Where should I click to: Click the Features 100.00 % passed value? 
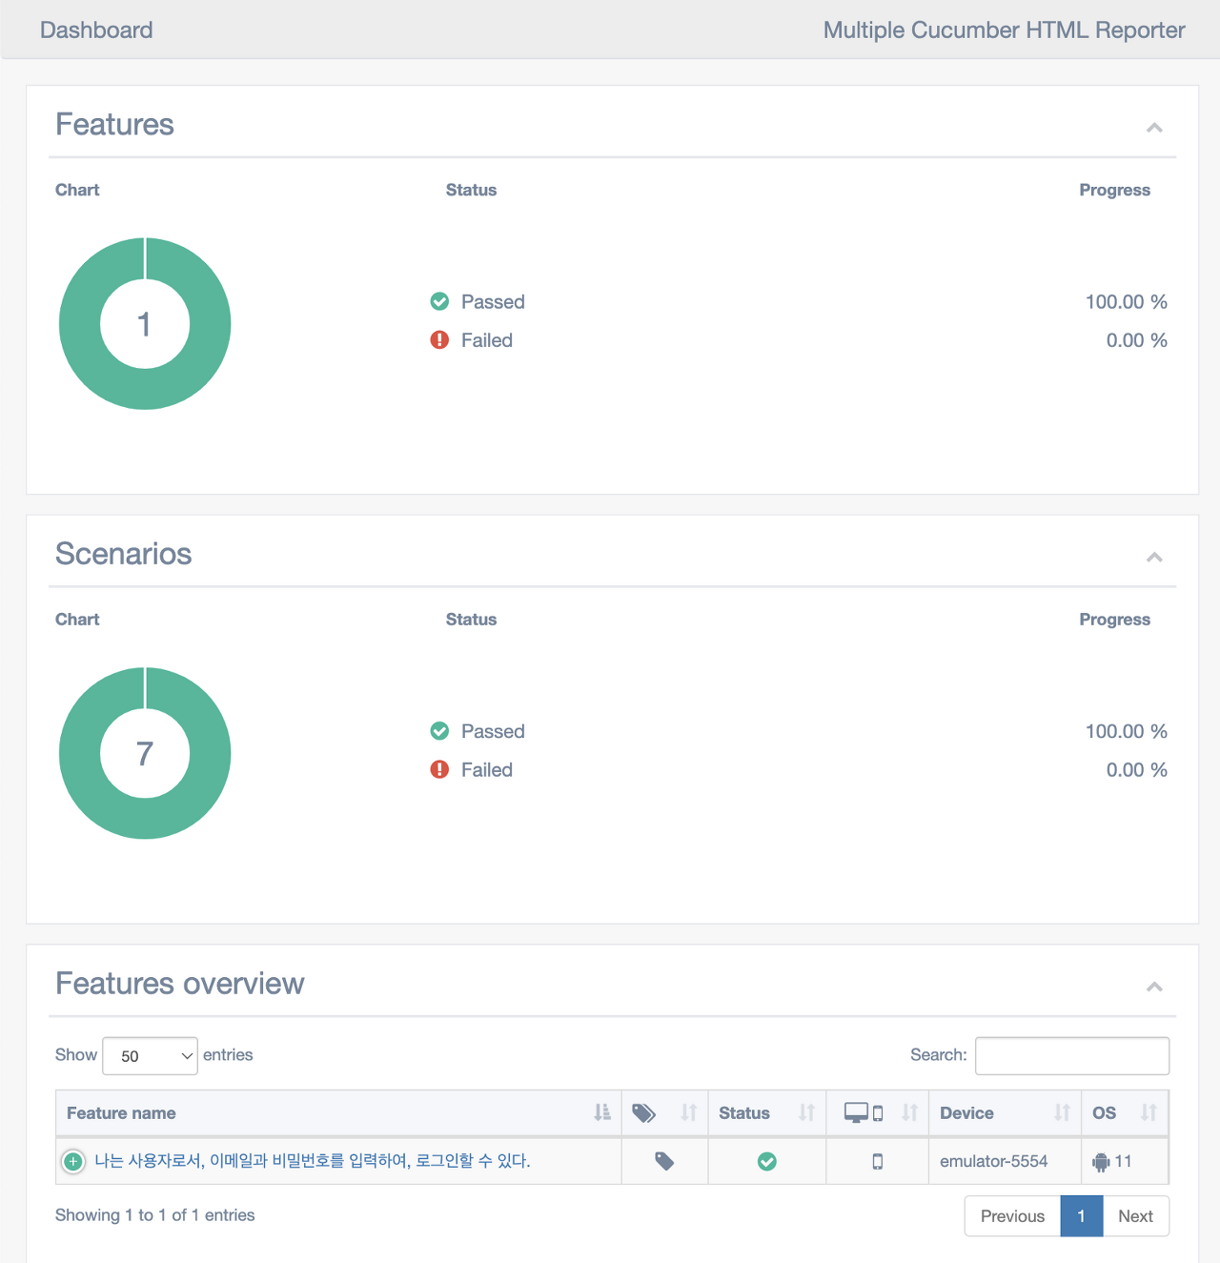tap(1127, 301)
